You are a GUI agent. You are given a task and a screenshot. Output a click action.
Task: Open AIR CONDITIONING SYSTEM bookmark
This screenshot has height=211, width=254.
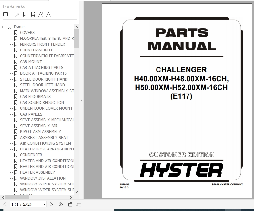click(x=46, y=143)
